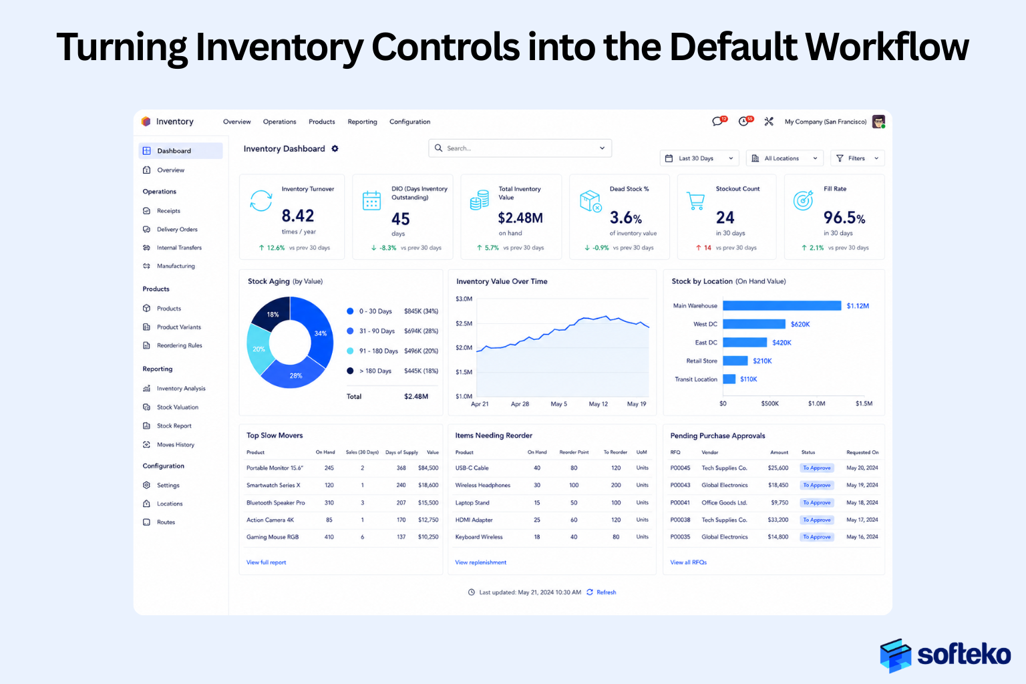Click the Smartwatch Series X row

(x=343, y=486)
